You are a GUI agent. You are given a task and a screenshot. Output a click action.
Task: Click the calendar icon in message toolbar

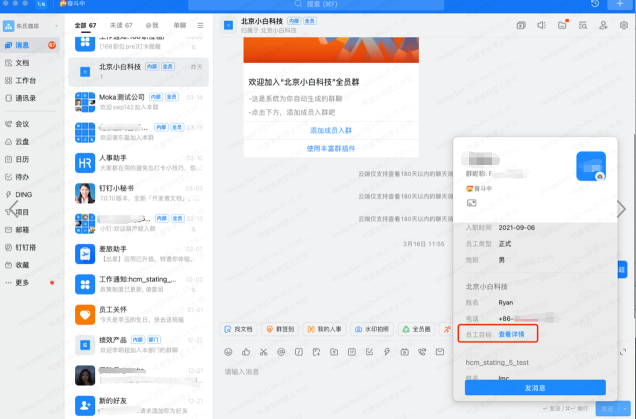(352, 352)
